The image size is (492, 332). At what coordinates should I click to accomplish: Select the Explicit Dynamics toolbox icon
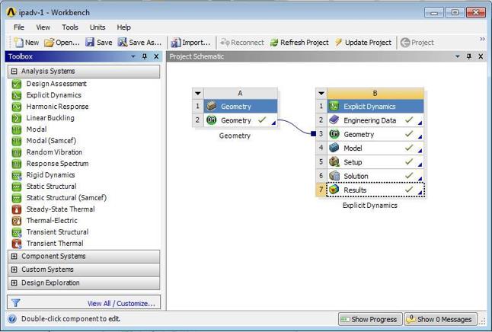pos(17,95)
